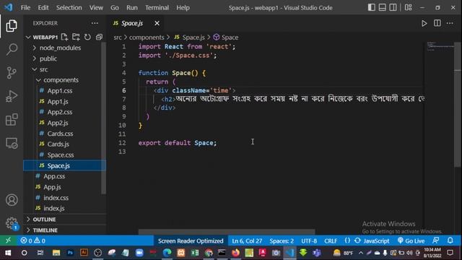Open the Manage gear icon
The width and height of the screenshot is (462, 260).
click(x=12, y=223)
